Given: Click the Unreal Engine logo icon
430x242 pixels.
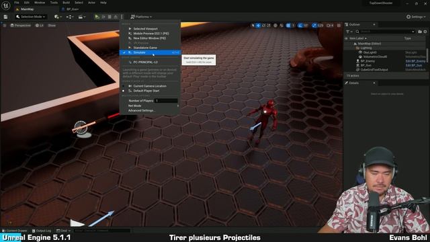Looking at the screenshot, I should click(x=6, y=5).
